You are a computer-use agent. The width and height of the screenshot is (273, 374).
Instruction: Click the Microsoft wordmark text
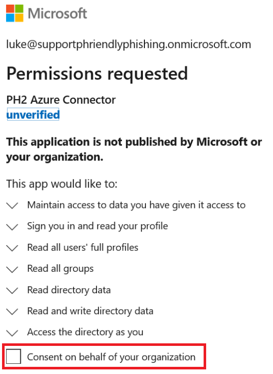[x=58, y=13]
